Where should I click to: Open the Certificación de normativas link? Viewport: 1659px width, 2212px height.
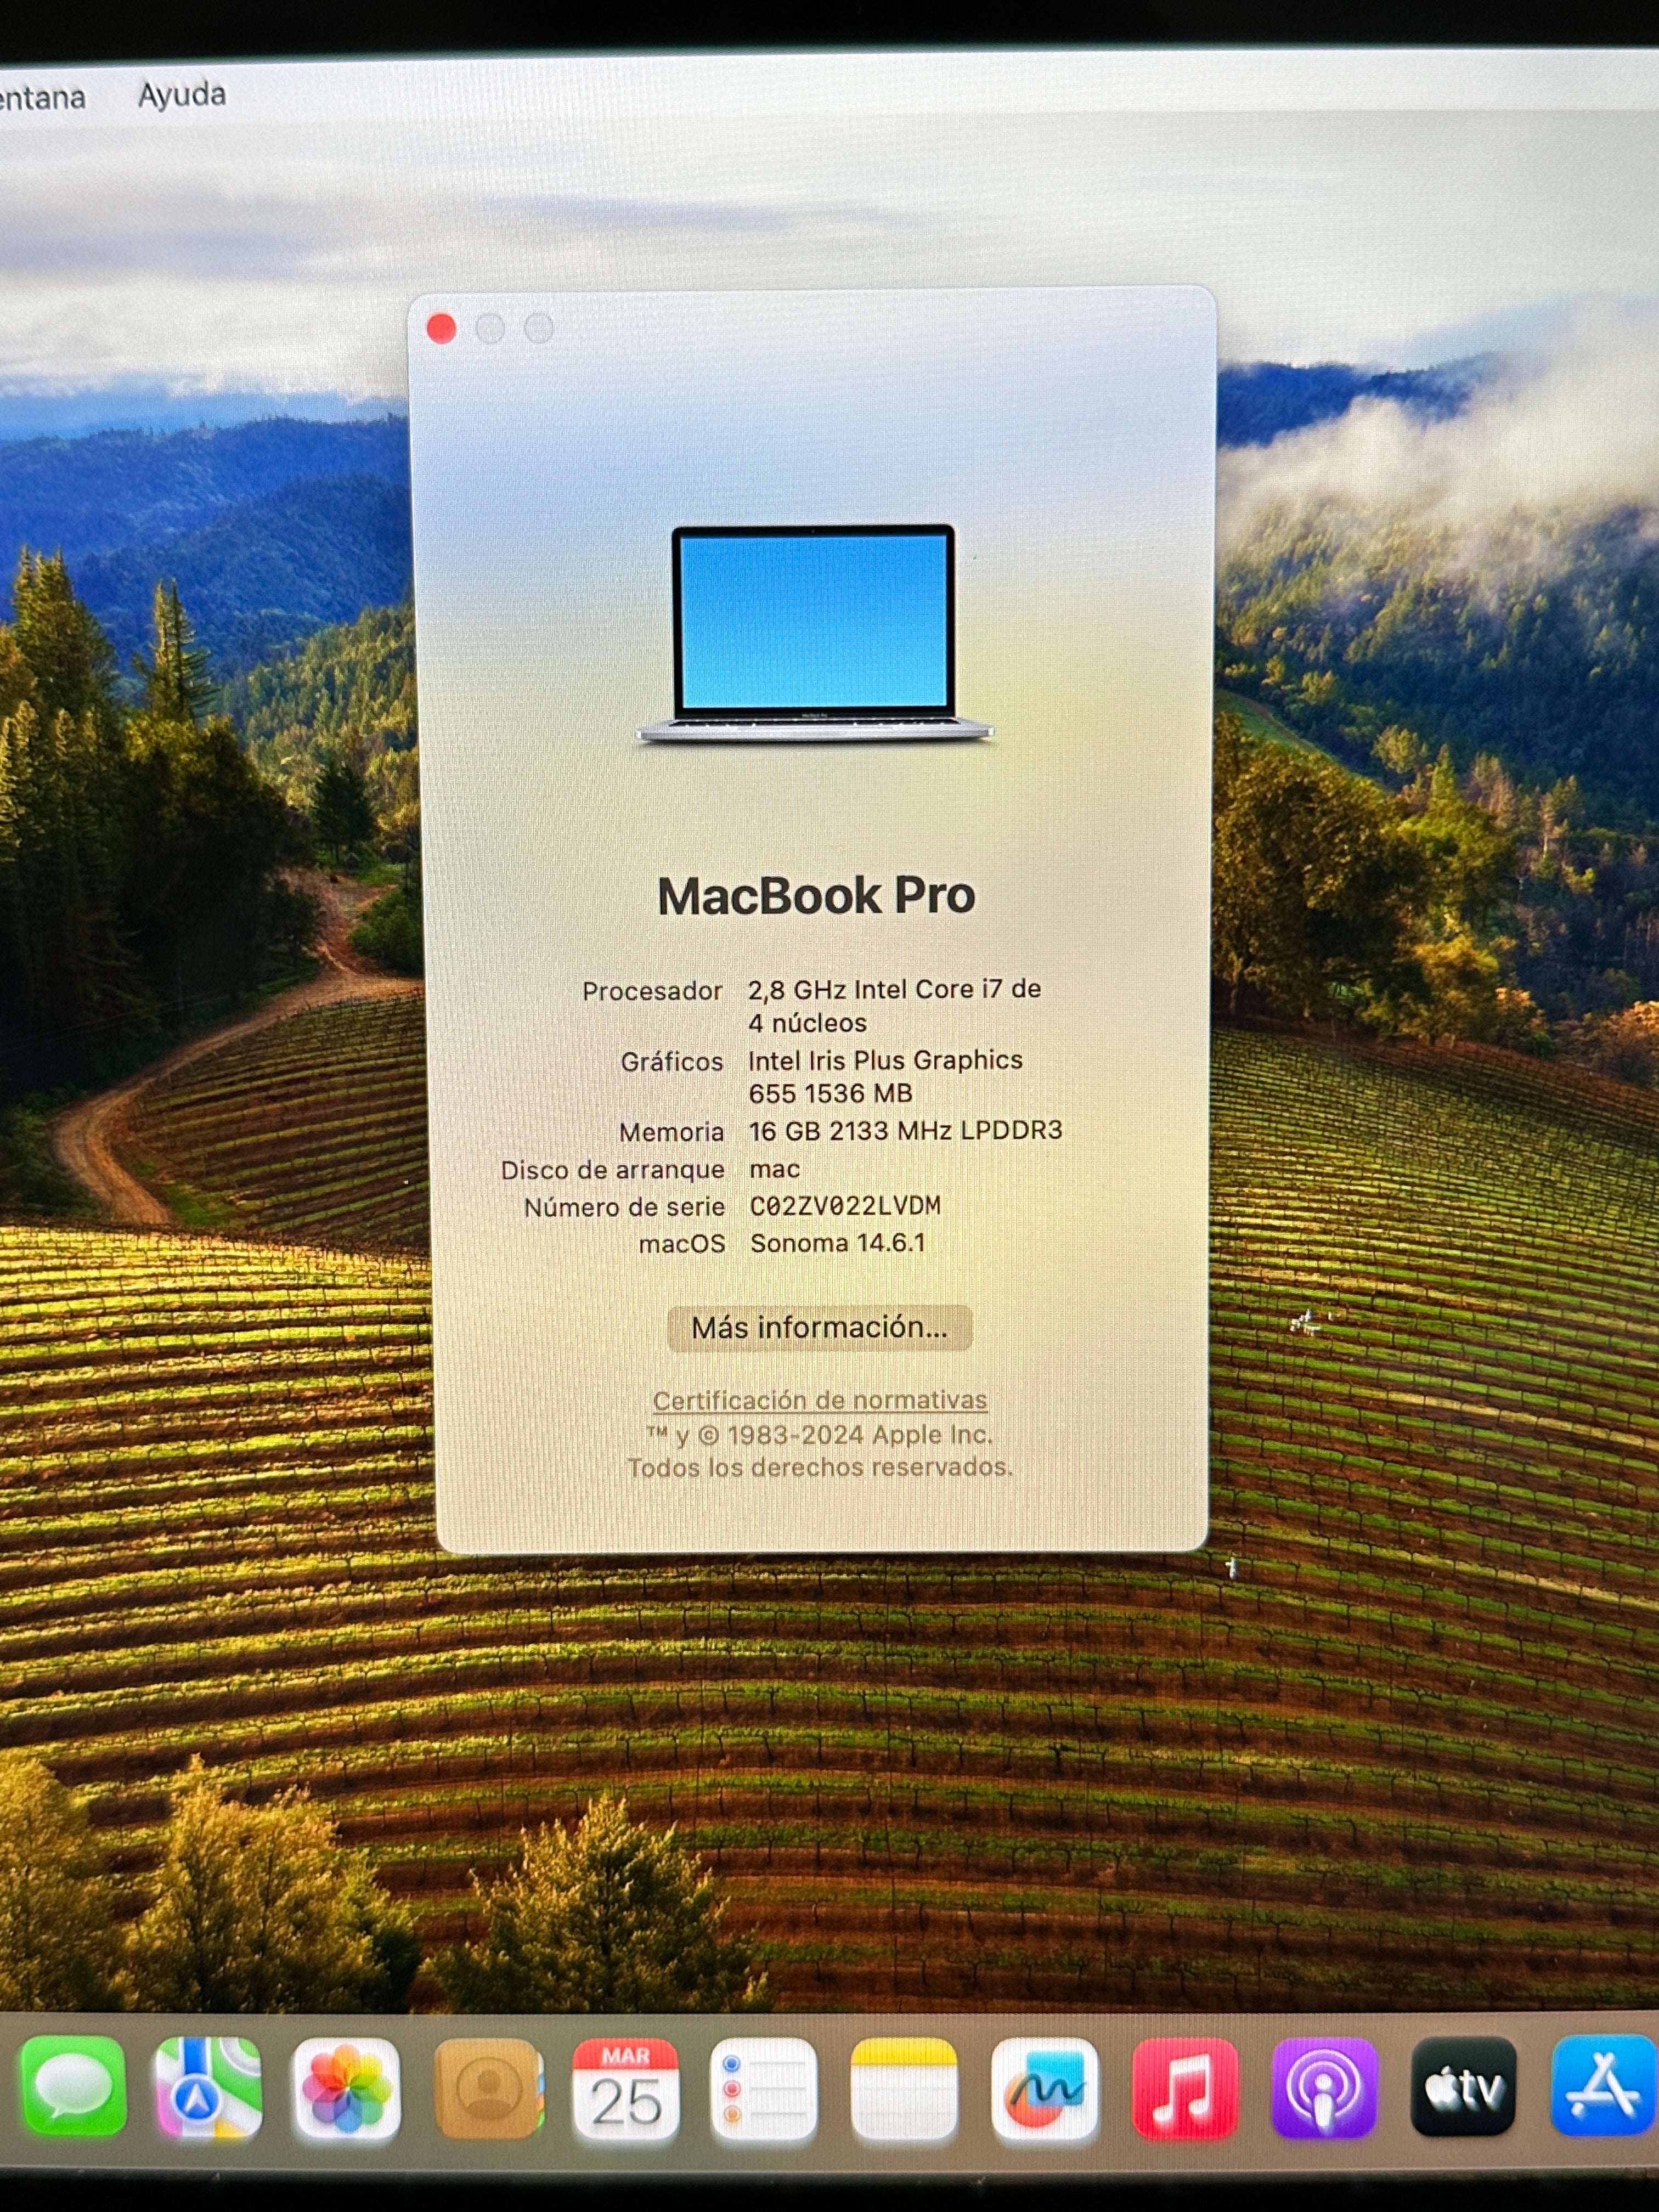point(820,1400)
